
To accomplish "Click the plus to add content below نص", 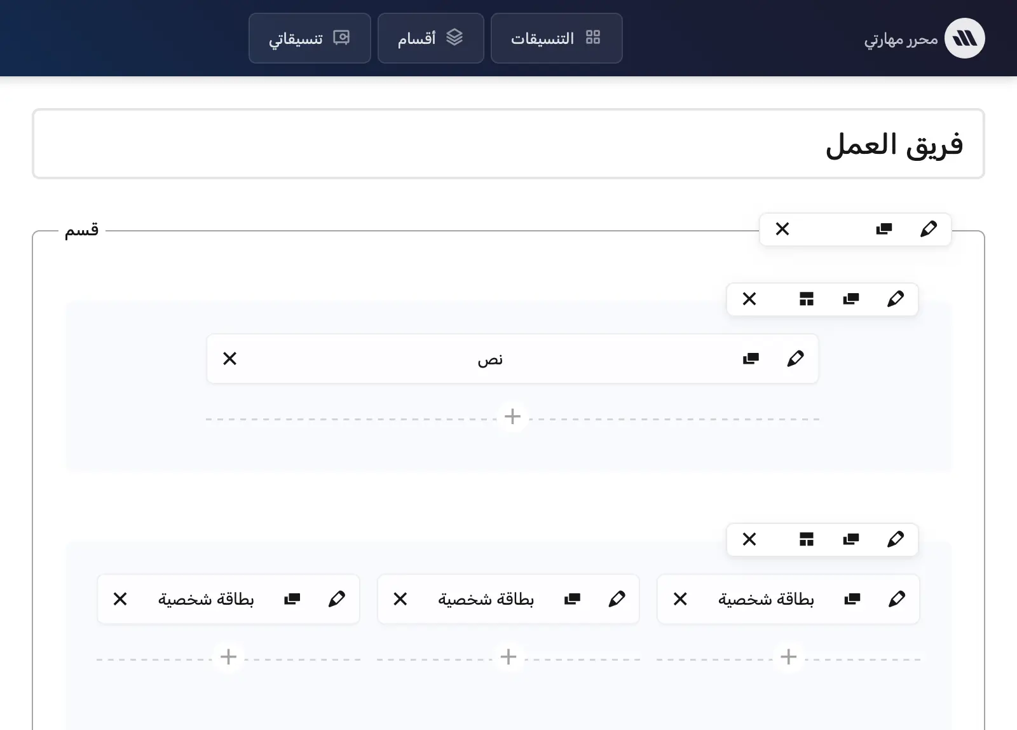I will (512, 417).
